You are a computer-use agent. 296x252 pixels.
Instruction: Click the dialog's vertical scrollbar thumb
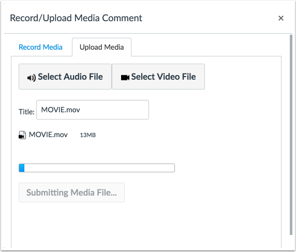point(291,135)
